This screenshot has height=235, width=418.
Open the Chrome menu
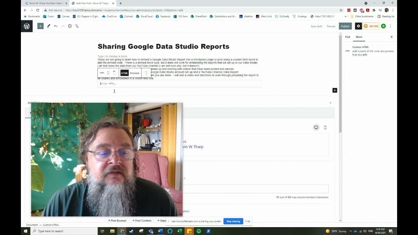(393, 10)
